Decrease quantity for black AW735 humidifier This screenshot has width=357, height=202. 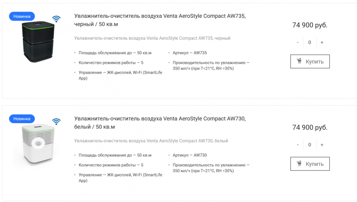[x=298, y=42]
